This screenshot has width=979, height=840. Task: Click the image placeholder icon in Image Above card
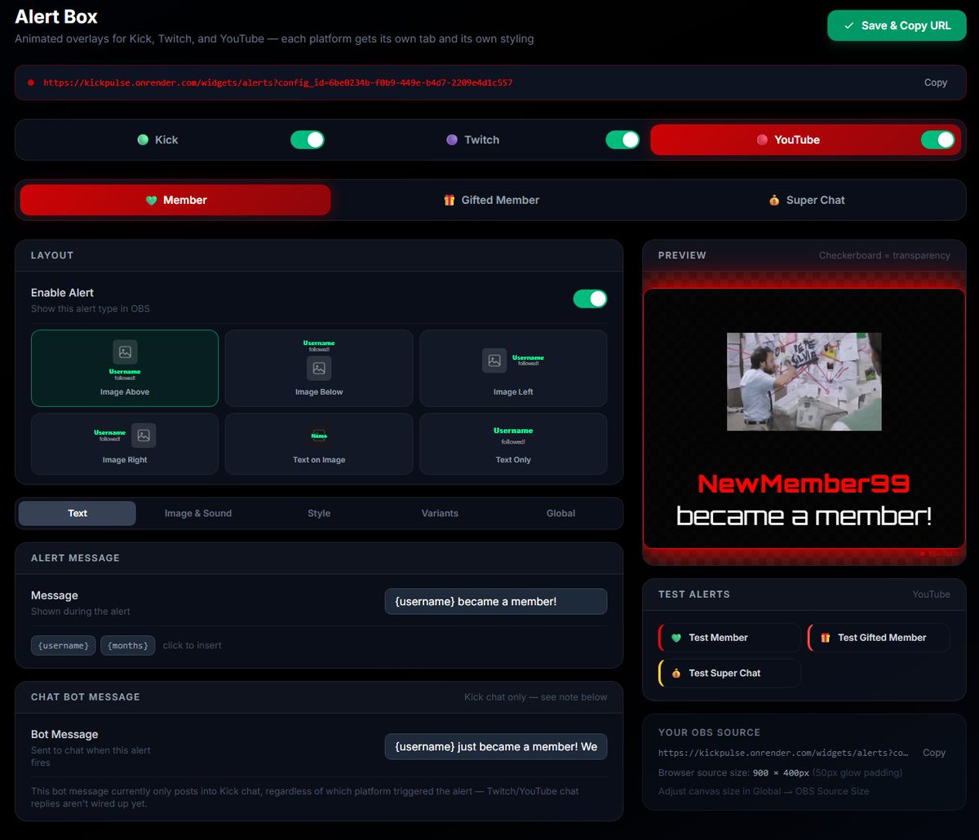click(x=125, y=352)
